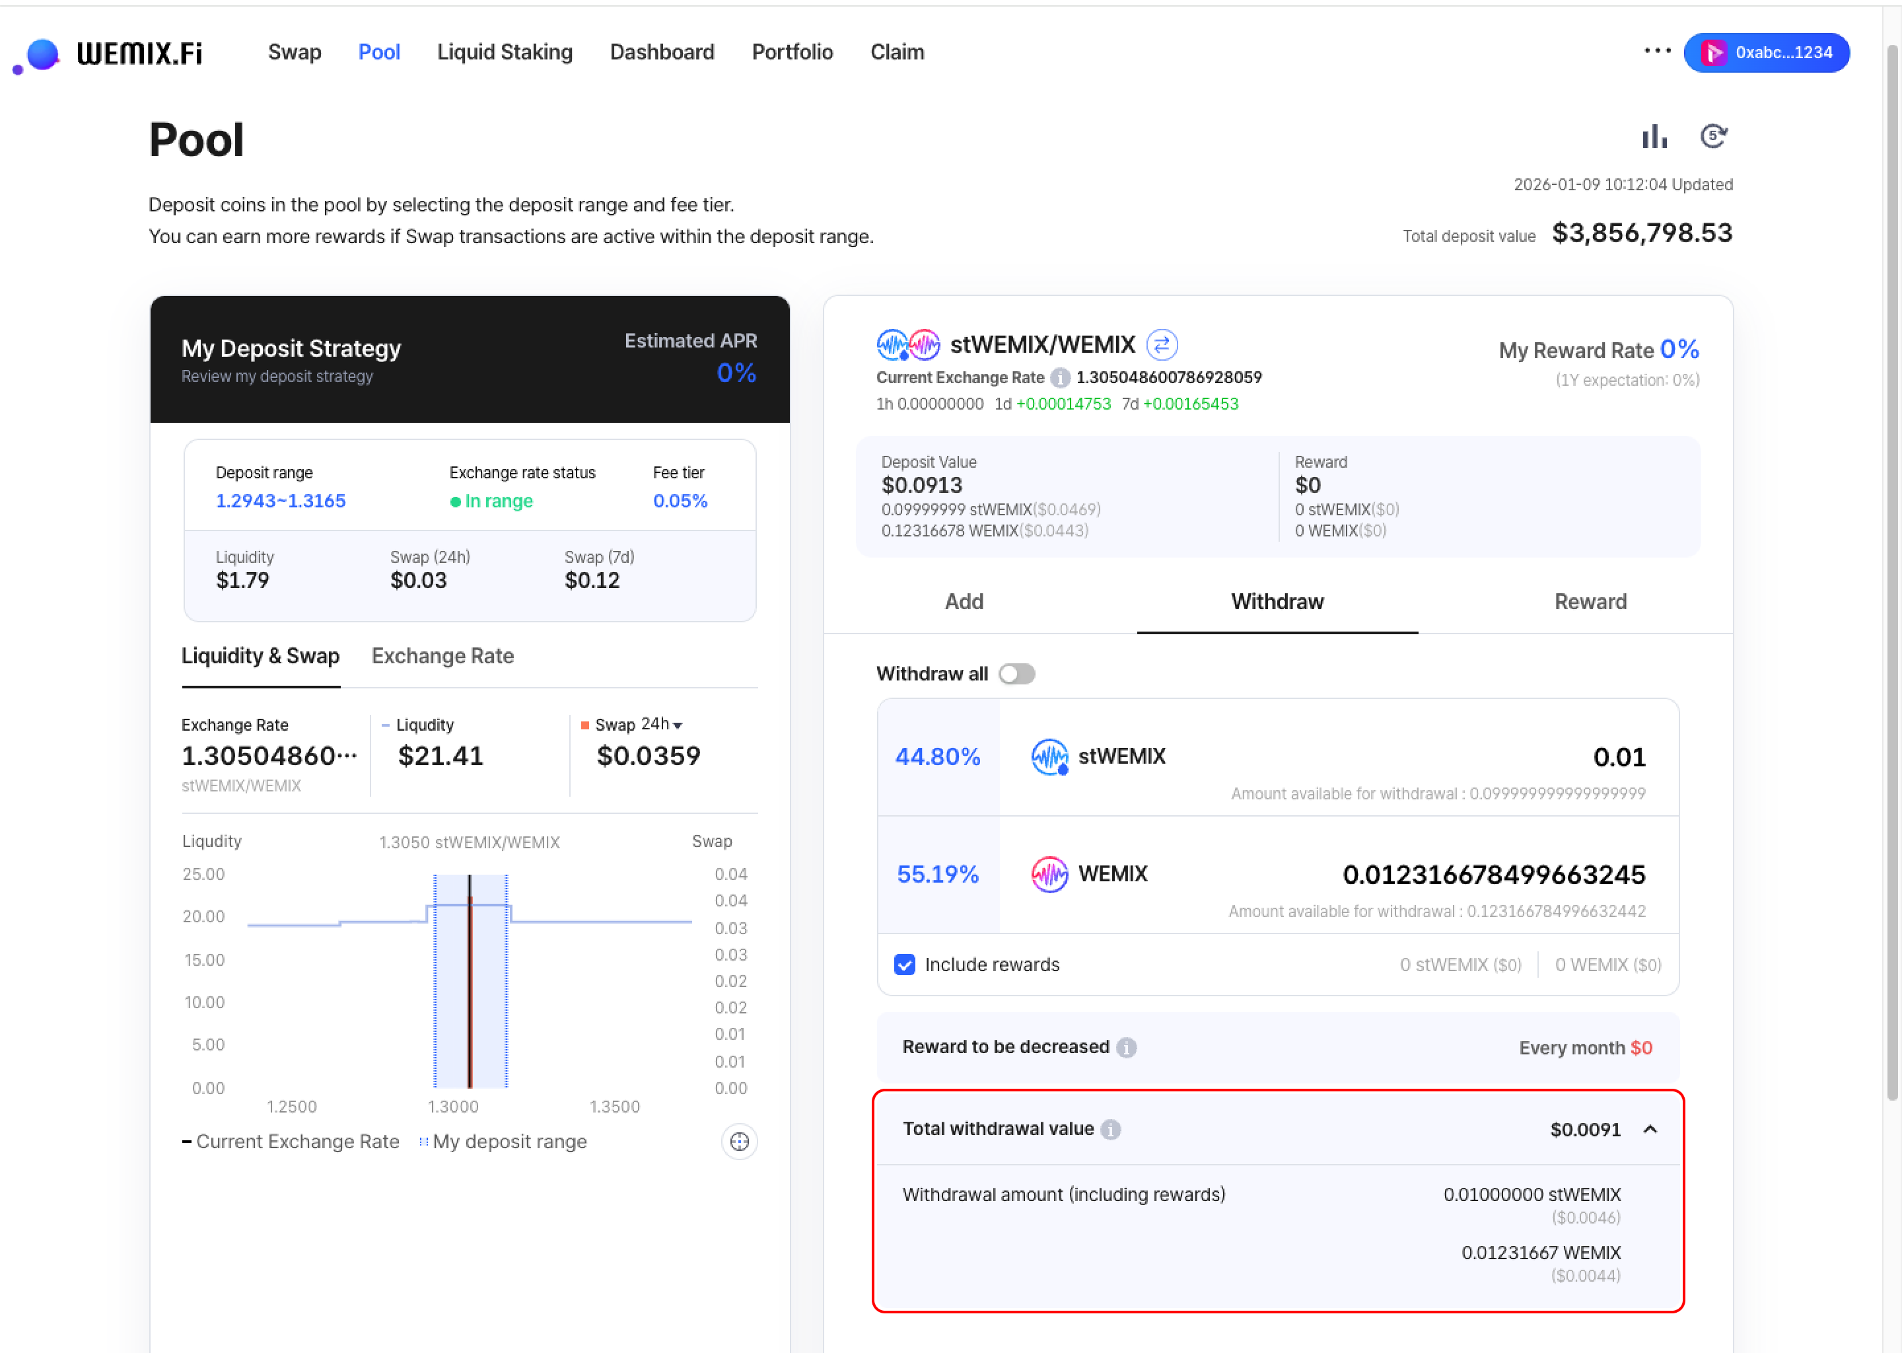Open the Swap 24h period dropdown
1902x1353 pixels.
click(x=661, y=725)
